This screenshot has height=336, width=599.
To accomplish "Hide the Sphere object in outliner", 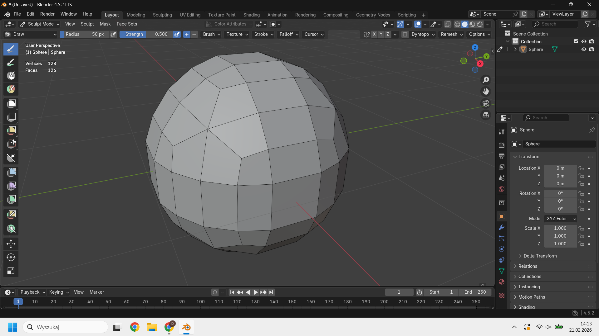I will point(584,49).
